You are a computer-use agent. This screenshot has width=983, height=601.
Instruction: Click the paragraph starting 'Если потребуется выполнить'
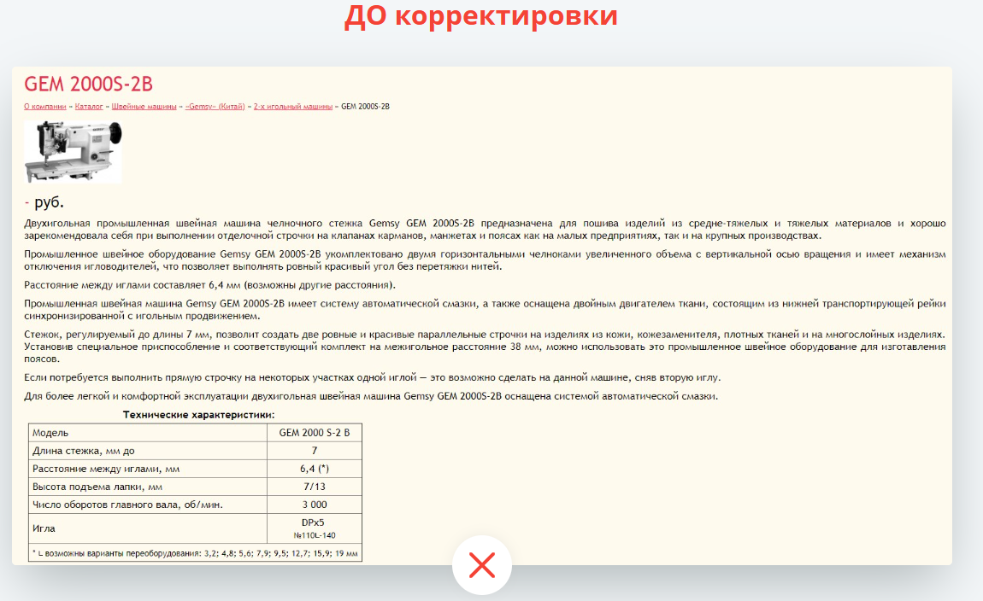click(x=373, y=377)
